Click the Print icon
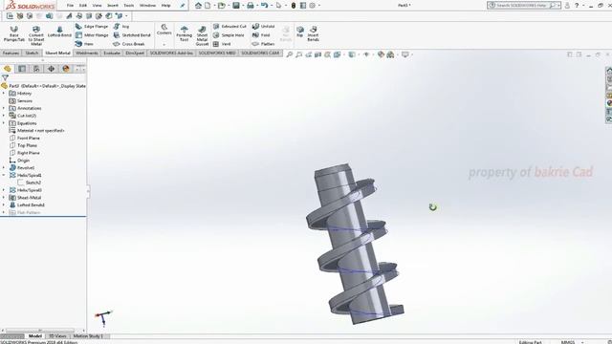This screenshot has width=612, height=344. (x=251, y=6)
